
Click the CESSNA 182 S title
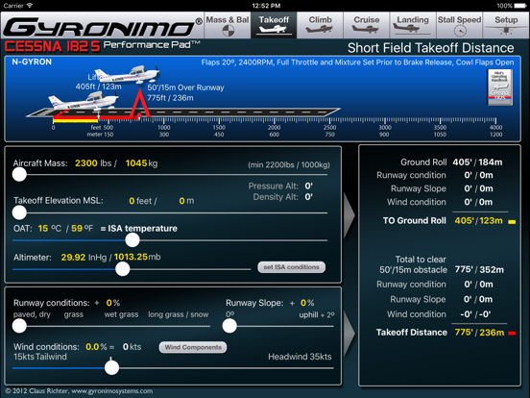[x=53, y=47]
